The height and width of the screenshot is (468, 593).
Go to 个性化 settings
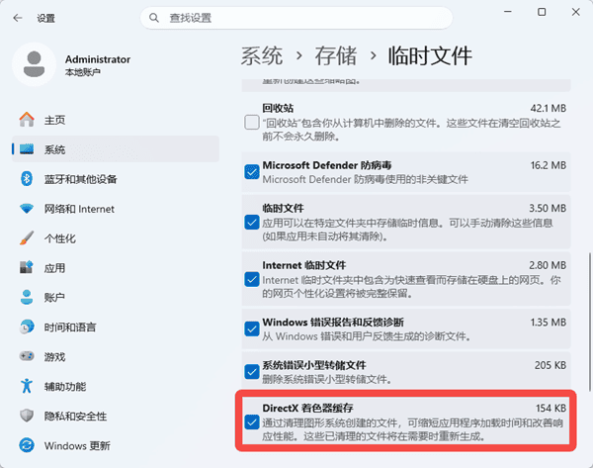116,237
